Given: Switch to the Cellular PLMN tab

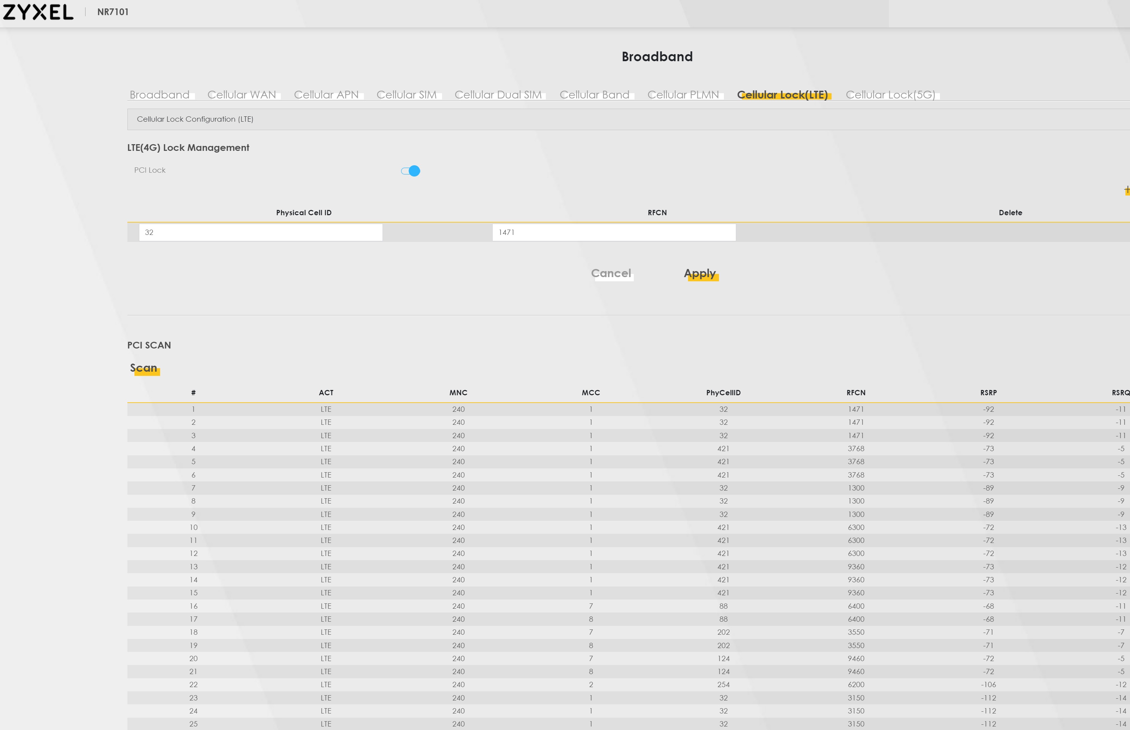Looking at the screenshot, I should [x=683, y=95].
